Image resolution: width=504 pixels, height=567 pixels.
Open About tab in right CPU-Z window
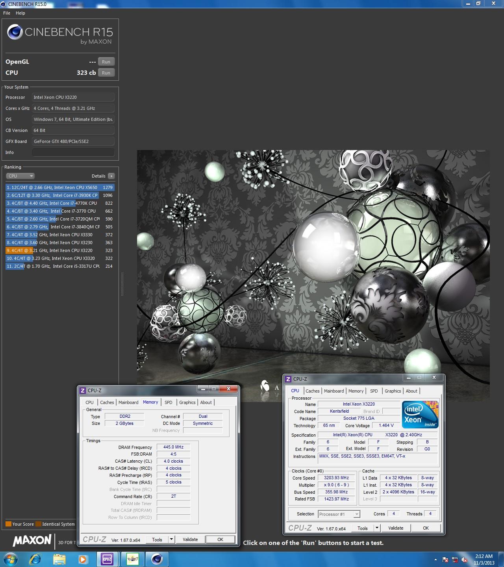click(x=411, y=391)
